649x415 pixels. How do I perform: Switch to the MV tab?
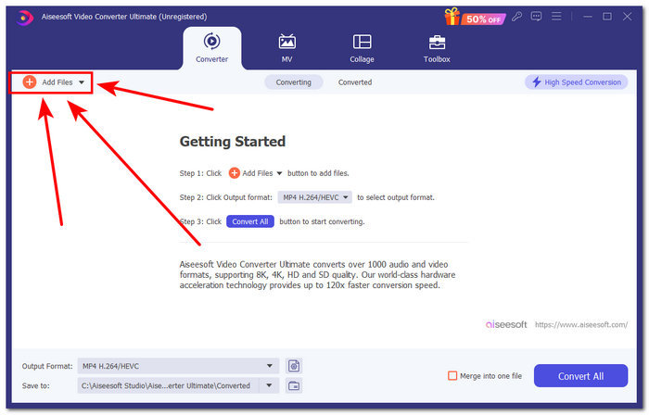pyautogui.click(x=286, y=48)
